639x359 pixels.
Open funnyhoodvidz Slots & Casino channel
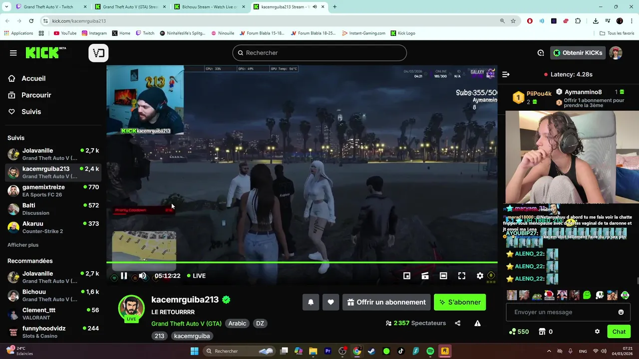click(53, 332)
